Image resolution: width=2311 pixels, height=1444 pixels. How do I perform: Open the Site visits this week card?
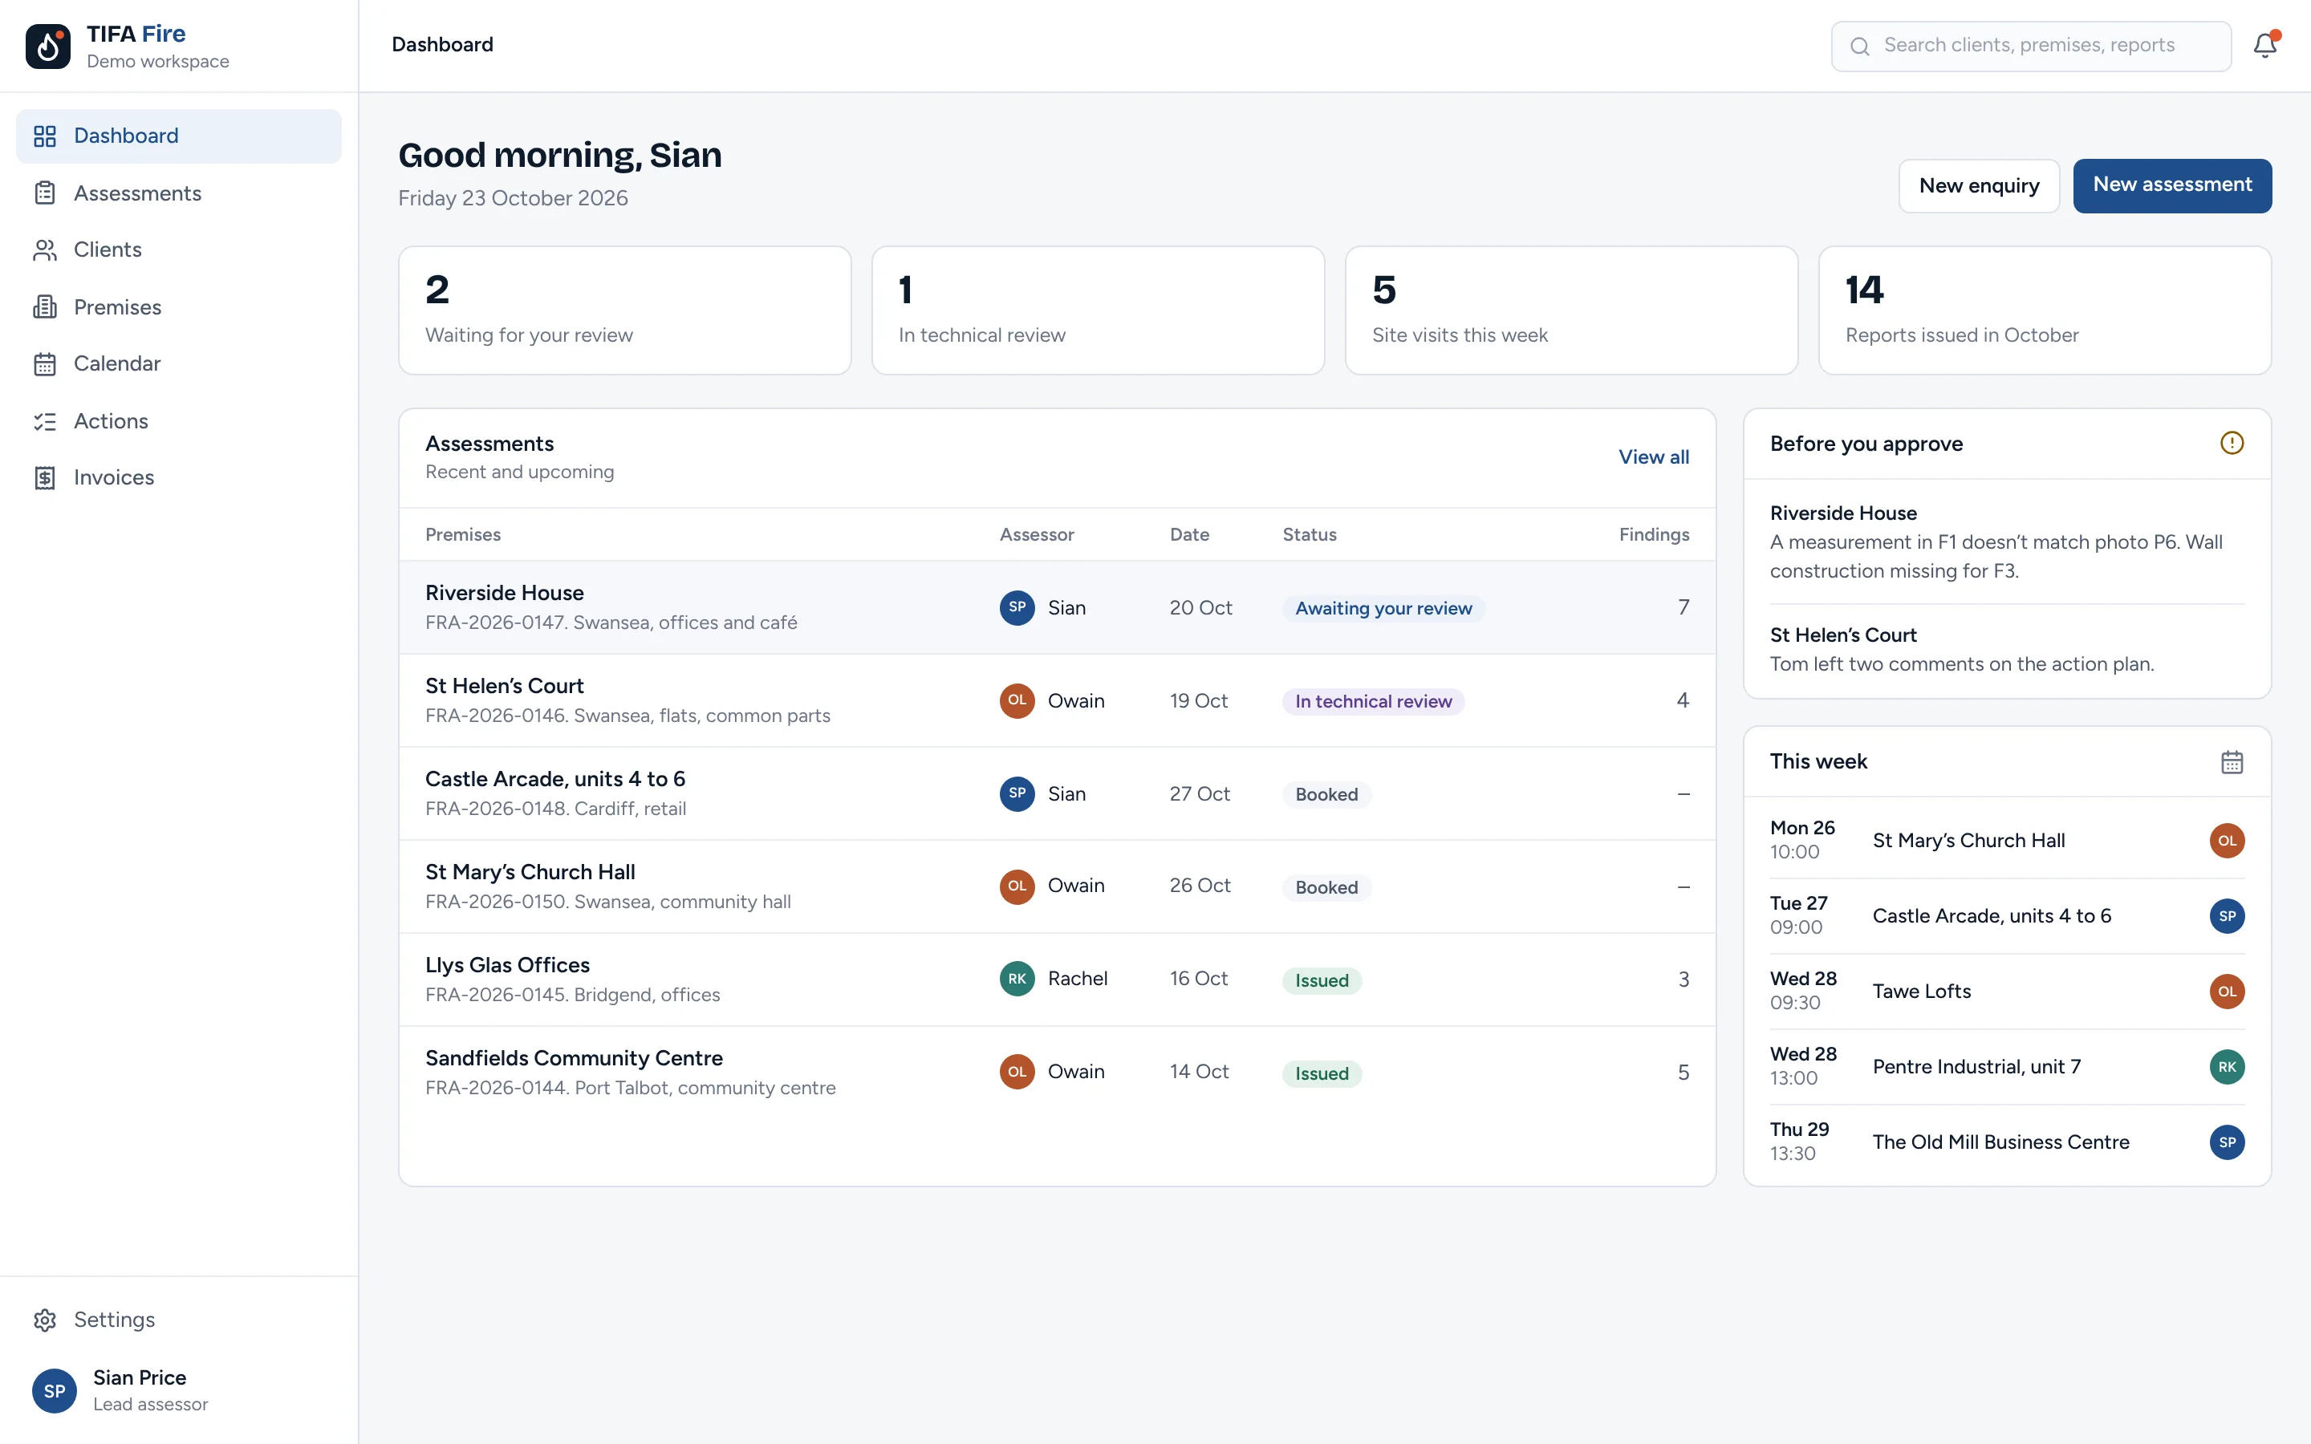(x=1571, y=310)
